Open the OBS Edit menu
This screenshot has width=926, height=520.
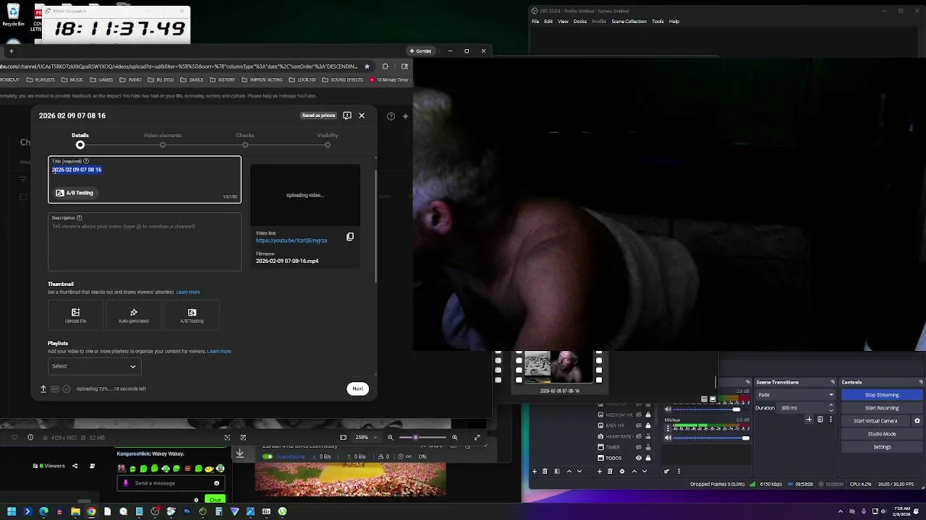coord(548,22)
